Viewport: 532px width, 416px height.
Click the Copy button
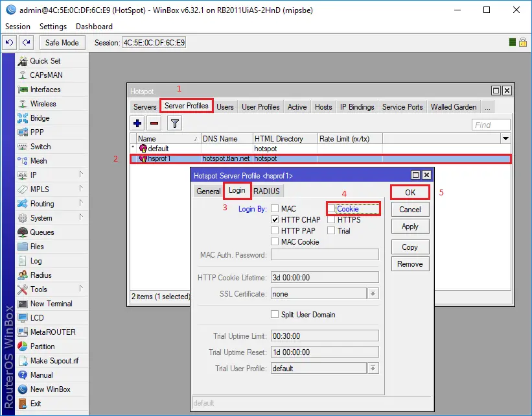(410, 247)
